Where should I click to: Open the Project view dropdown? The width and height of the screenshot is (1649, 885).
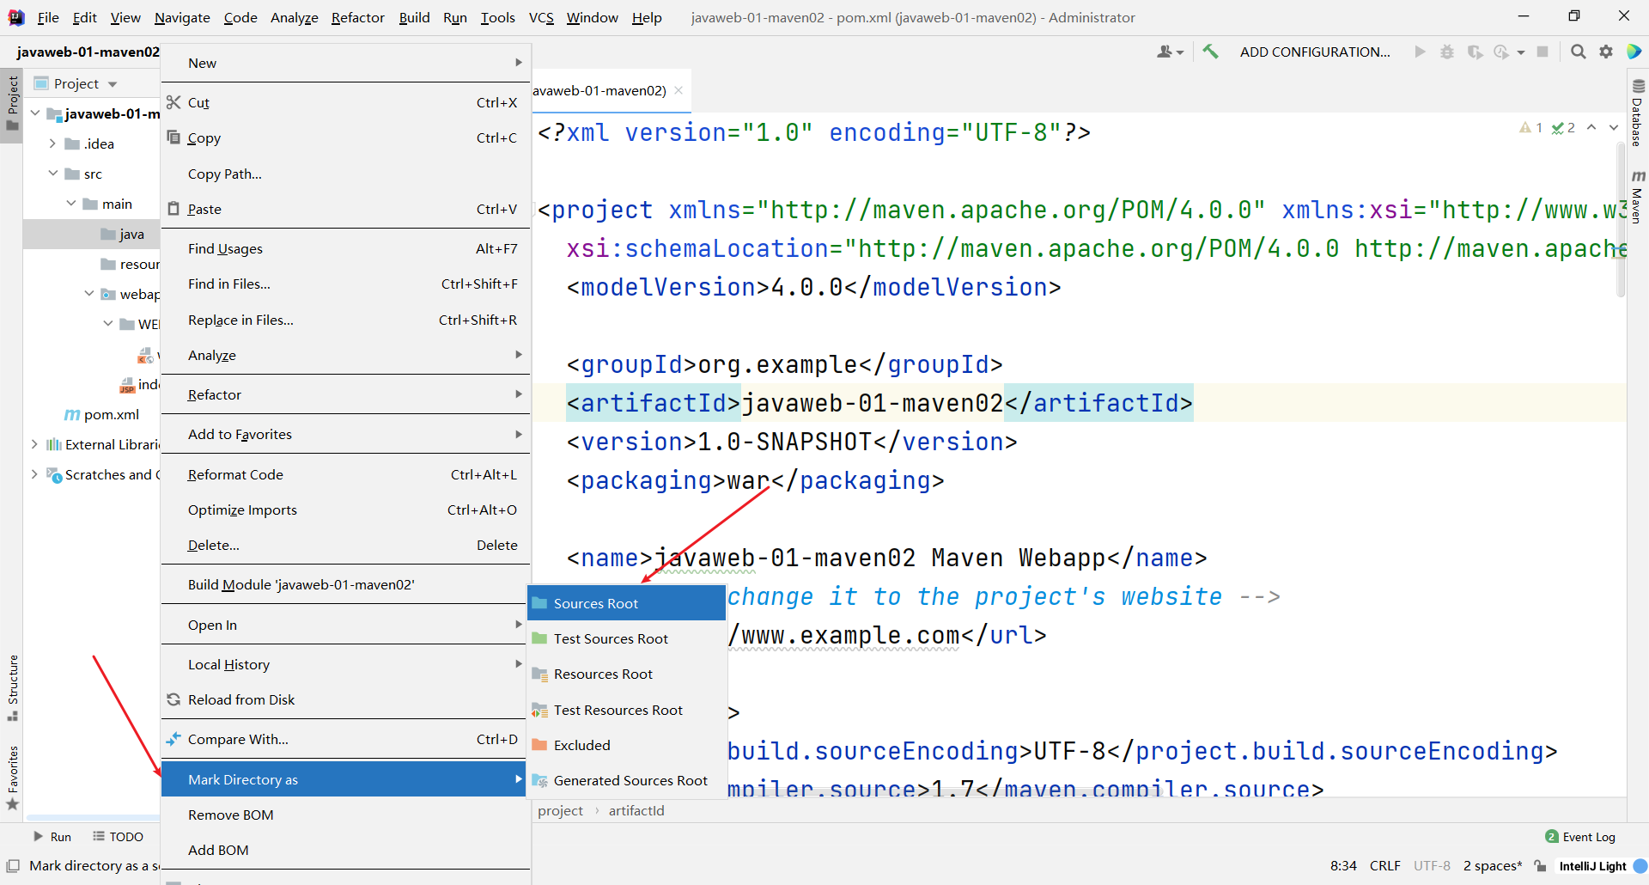pyautogui.click(x=76, y=83)
